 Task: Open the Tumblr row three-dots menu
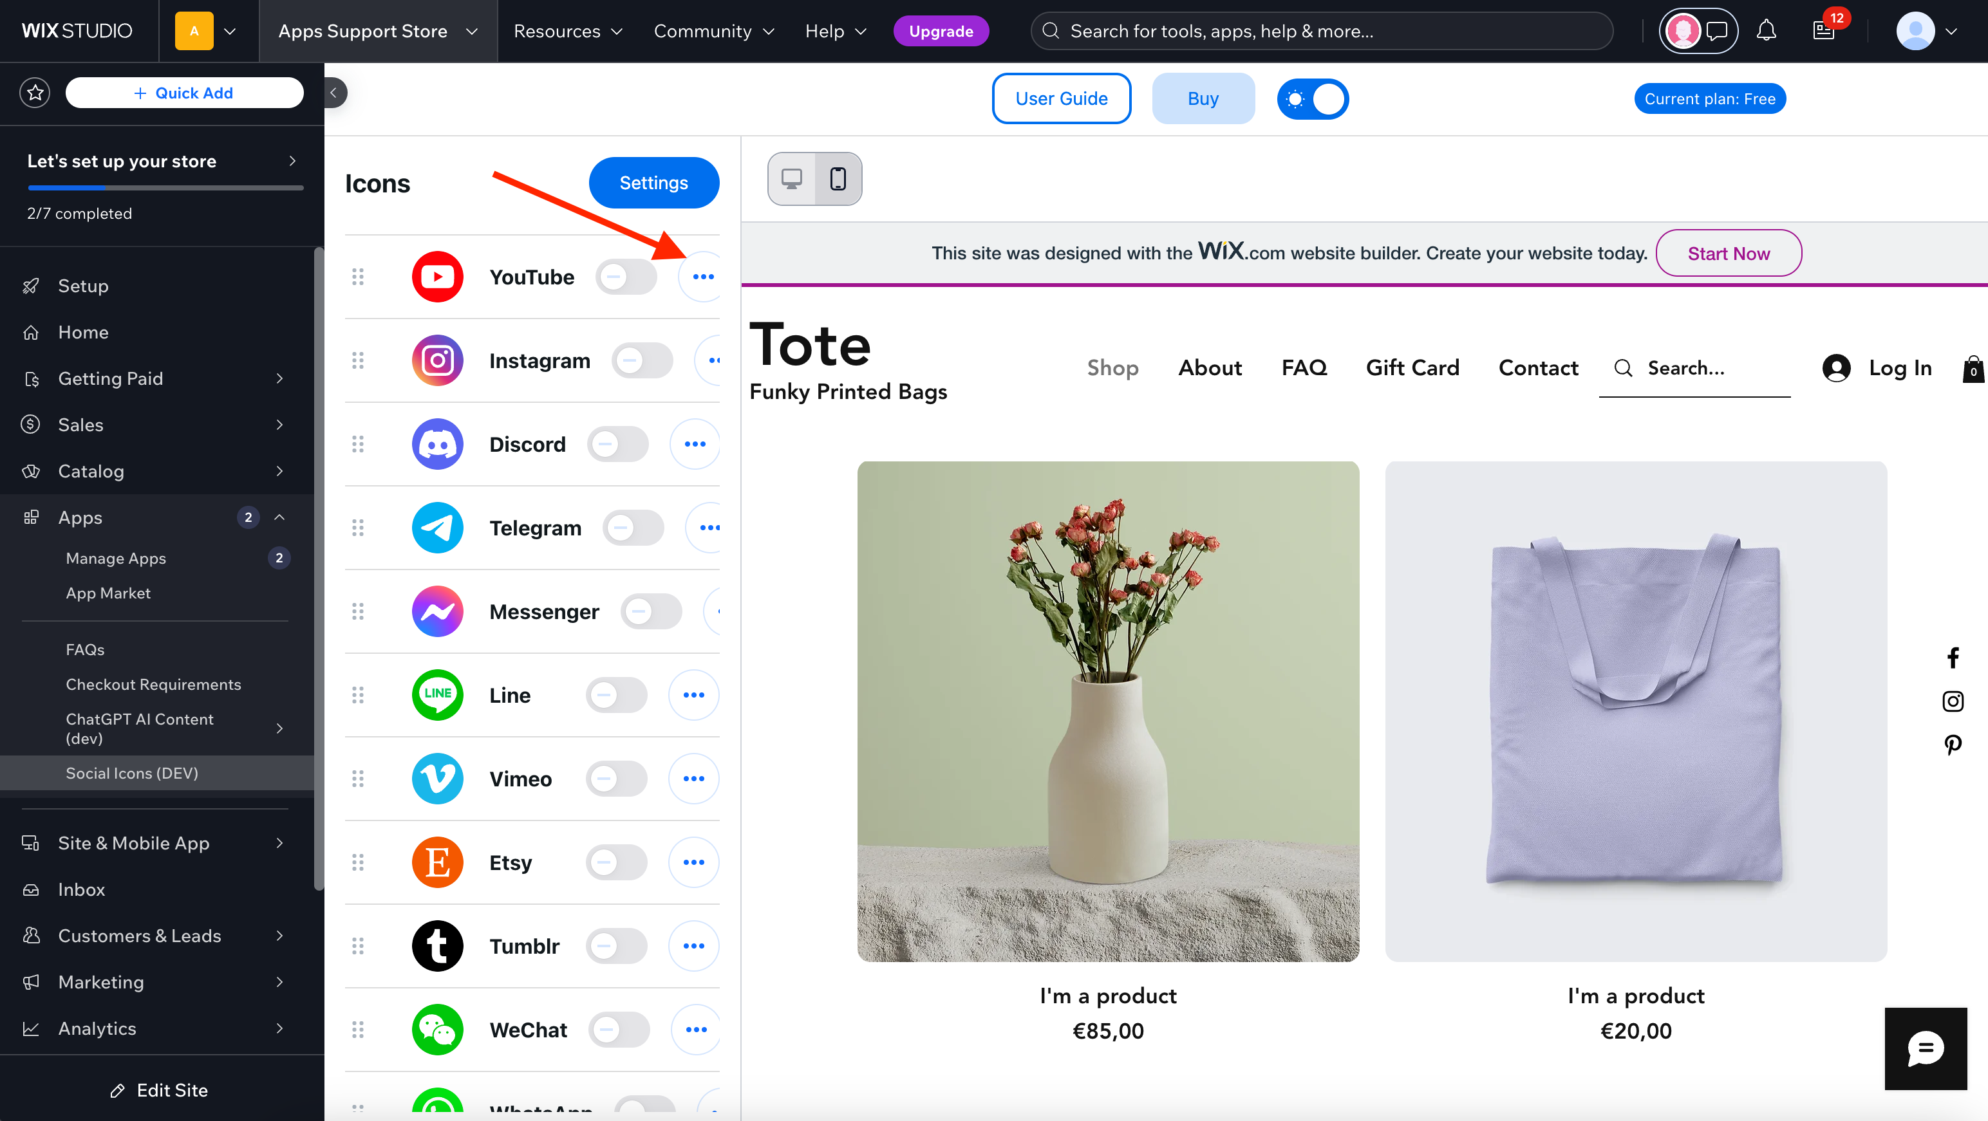coord(694,947)
